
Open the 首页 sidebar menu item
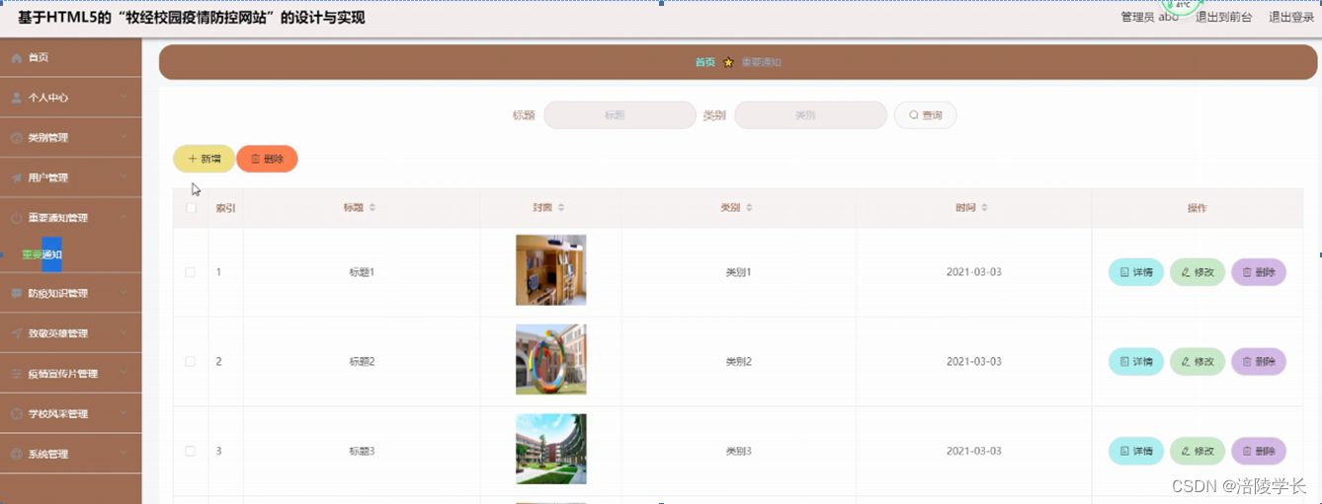71,58
